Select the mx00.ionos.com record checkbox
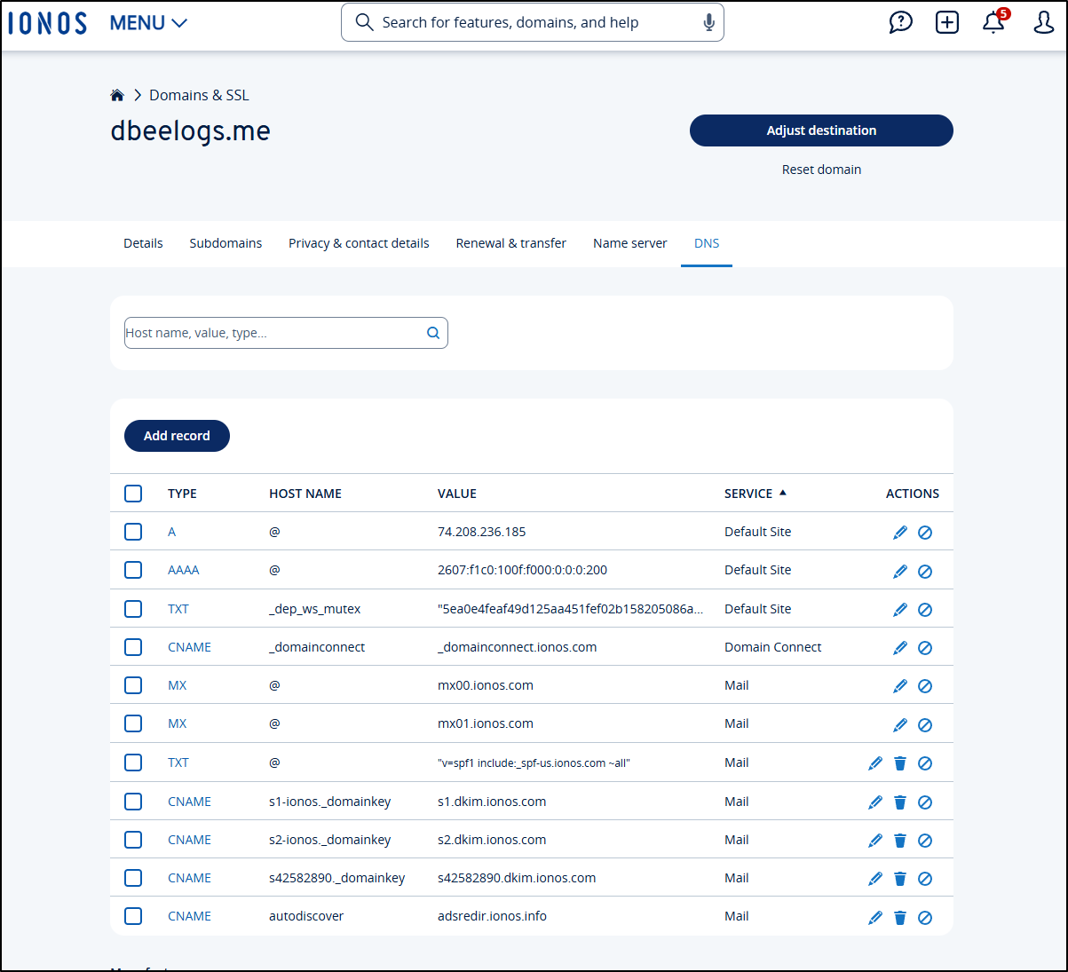Viewport: 1068px width, 972px height. coord(133,685)
